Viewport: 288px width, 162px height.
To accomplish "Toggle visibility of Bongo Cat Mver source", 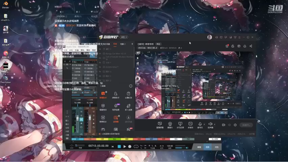I will pyautogui.click(x=100, y=54).
